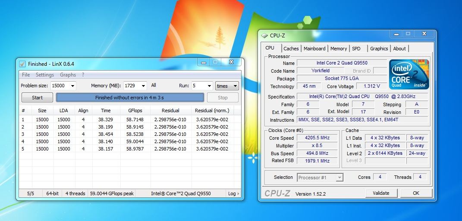Click the Finished without errors progress bar
This screenshot has height=221, width=462.
click(130, 98)
